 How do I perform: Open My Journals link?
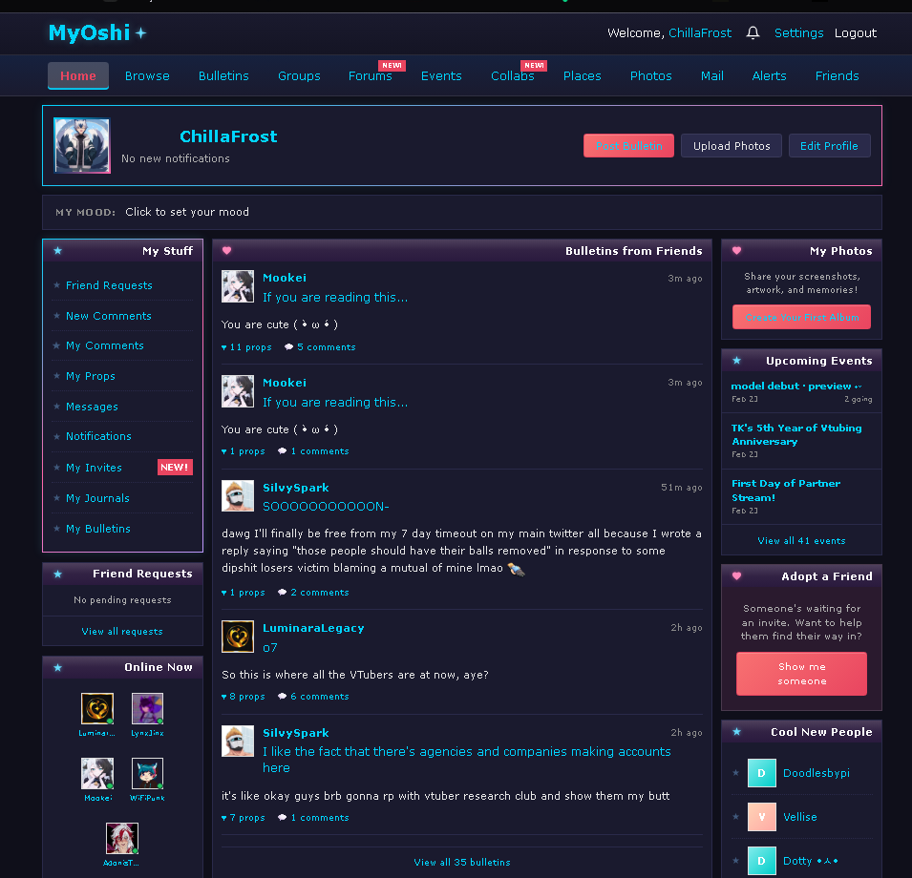(x=97, y=498)
